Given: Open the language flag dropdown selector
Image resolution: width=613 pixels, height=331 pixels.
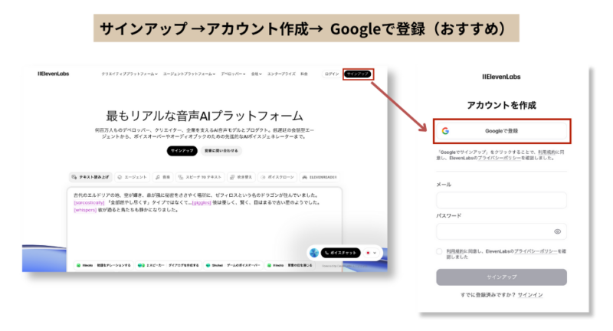Looking at the screenshot, I should [372, 252].
